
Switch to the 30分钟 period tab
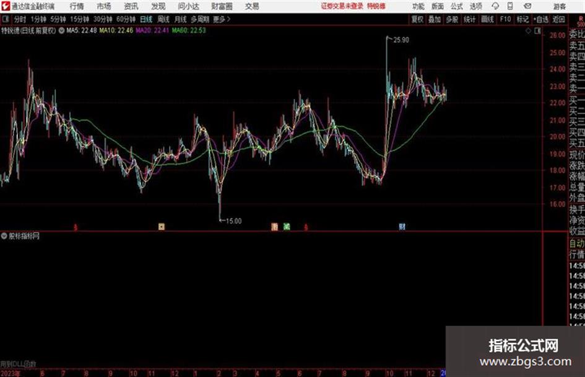[x=103, y=19]
